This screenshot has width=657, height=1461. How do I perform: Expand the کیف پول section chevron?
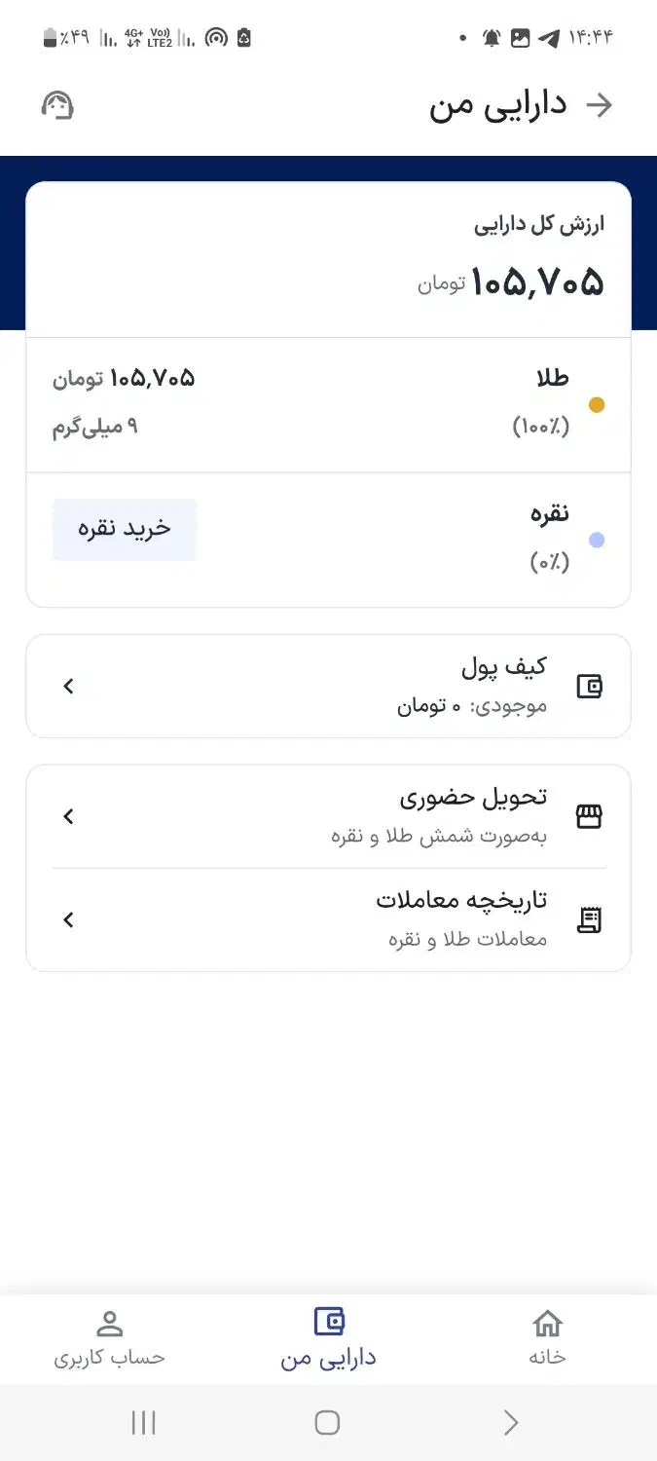point(67,686)
